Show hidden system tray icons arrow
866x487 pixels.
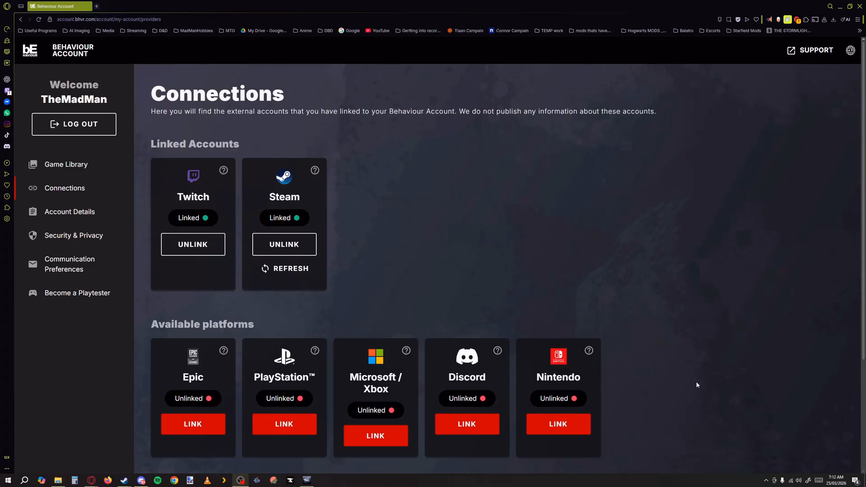[766, 480]
